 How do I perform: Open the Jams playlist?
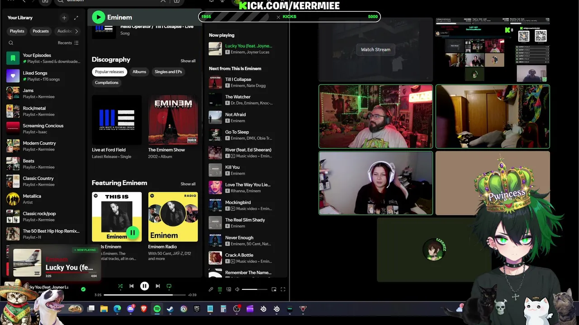[43, 93]
